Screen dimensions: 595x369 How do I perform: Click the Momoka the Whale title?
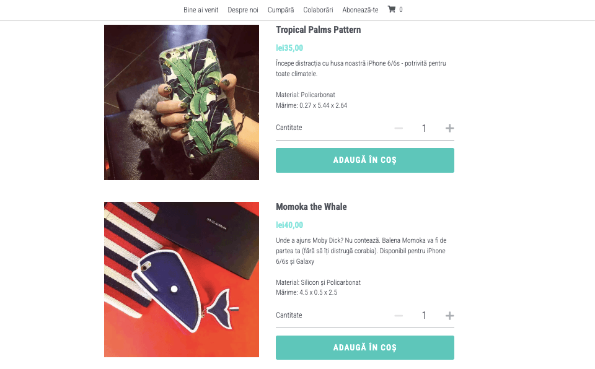(x=311, y=207)
